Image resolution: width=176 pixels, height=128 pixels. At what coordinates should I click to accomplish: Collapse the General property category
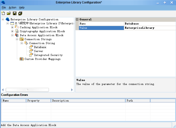pyautogui.click(x=77, y=19)
